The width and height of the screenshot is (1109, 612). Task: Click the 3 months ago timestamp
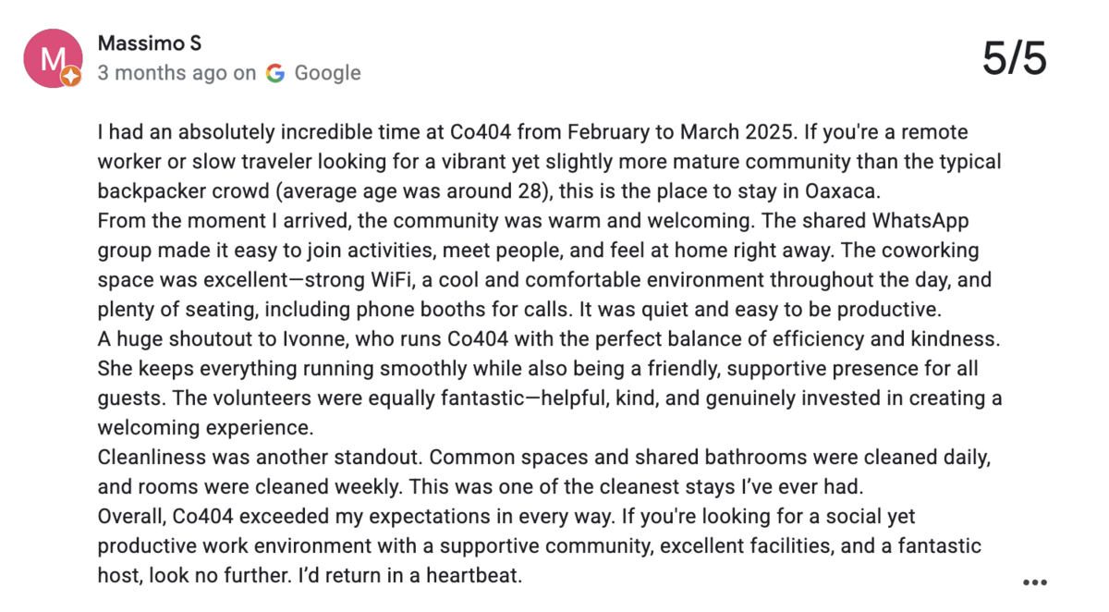pyautogui.click(x=162, y=73)
